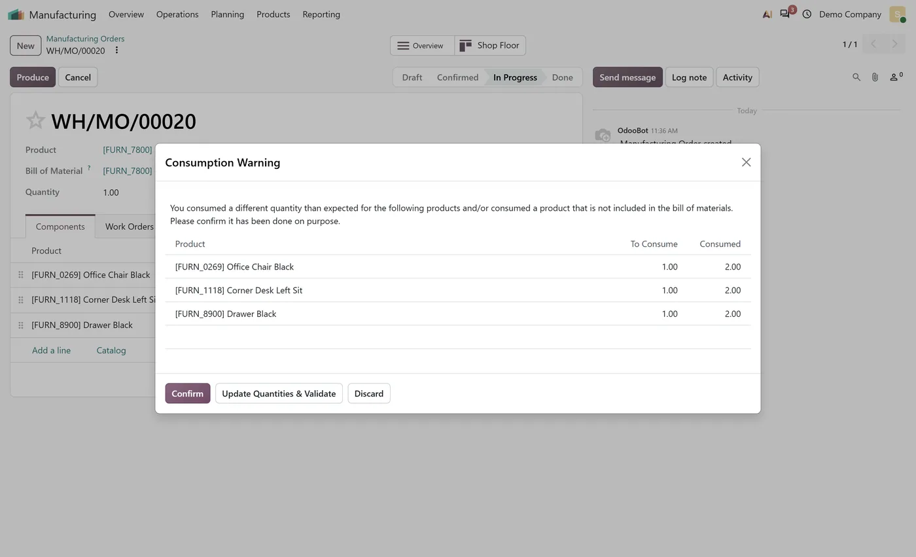Switch to the Components tab

(x=60, y=226)
